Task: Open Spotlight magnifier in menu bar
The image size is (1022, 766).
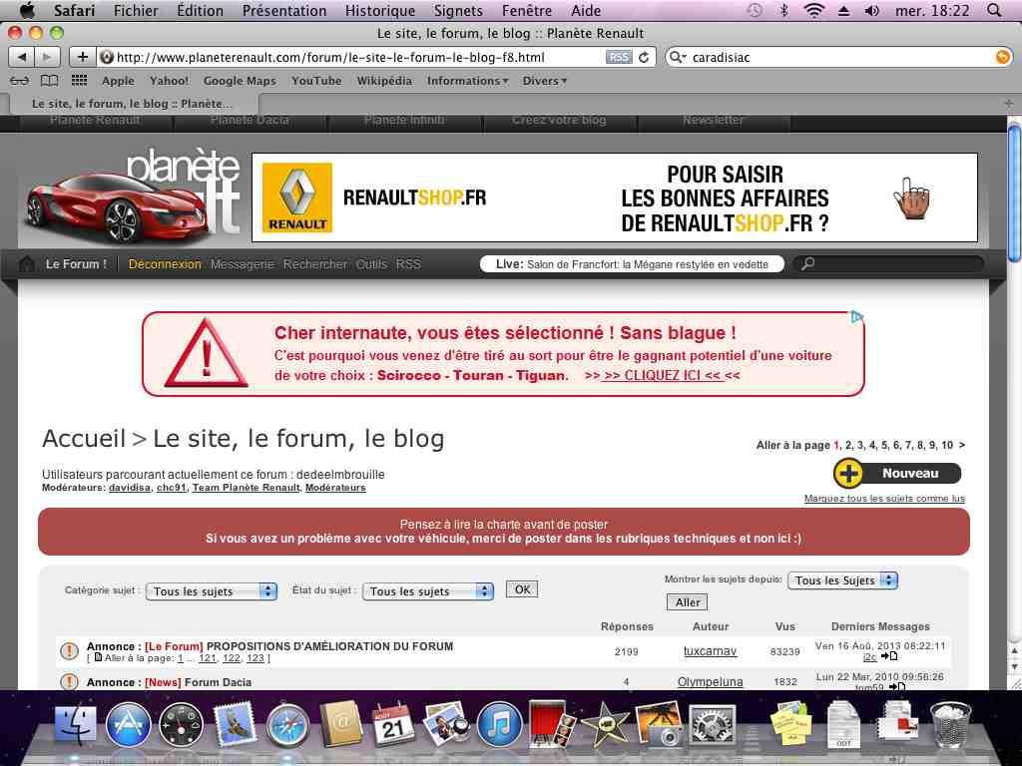Action: tap(994, 10)
